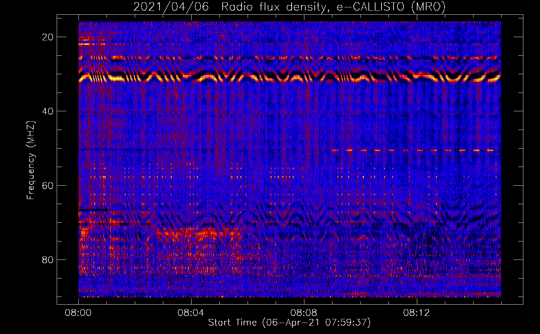This screenshot has height=334, width=540.
Task: Click the plot title "2021/04/06 Radio flux density, e-CALLISTO (MRO)"
Action: click(289, 7)
